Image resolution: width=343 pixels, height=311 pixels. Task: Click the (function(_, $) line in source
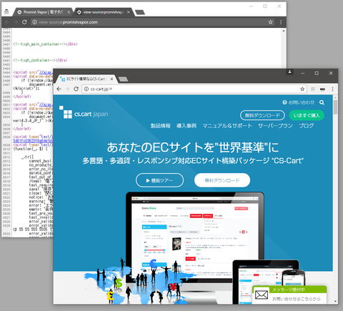click(x=30, y=149)
